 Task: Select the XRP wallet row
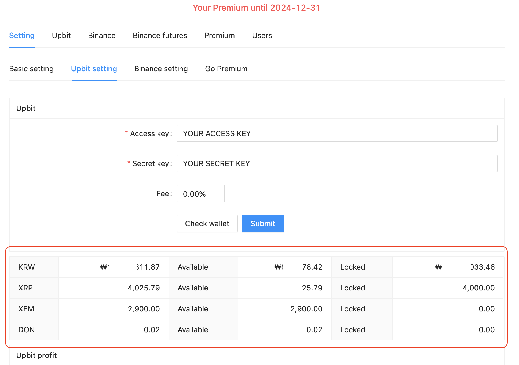pyautogui.click(x=25, y=288)
